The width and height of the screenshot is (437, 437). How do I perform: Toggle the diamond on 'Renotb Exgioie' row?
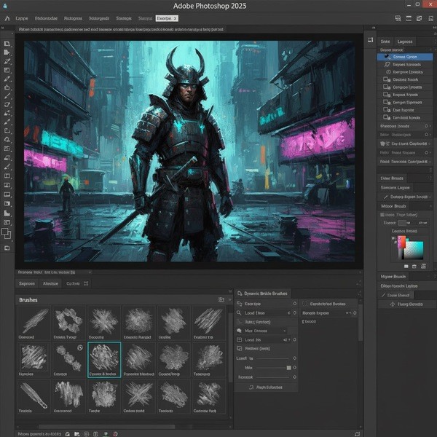pos(355,313)
